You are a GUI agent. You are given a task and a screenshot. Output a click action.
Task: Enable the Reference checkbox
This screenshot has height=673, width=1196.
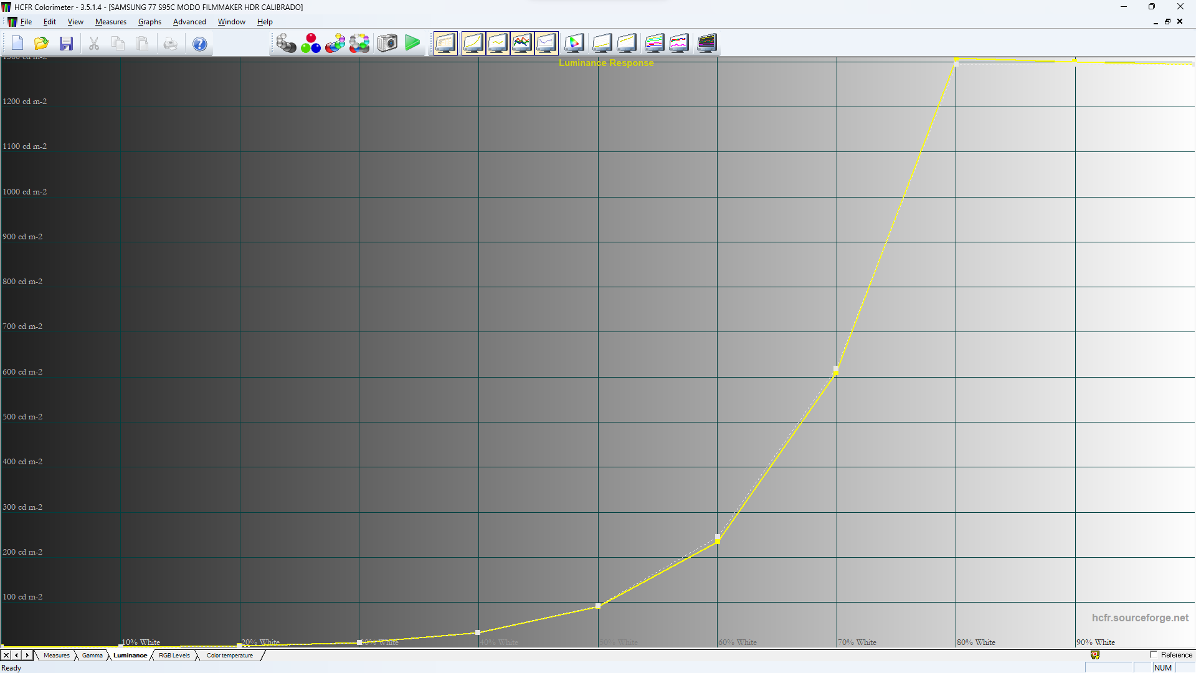point(1153,655)
